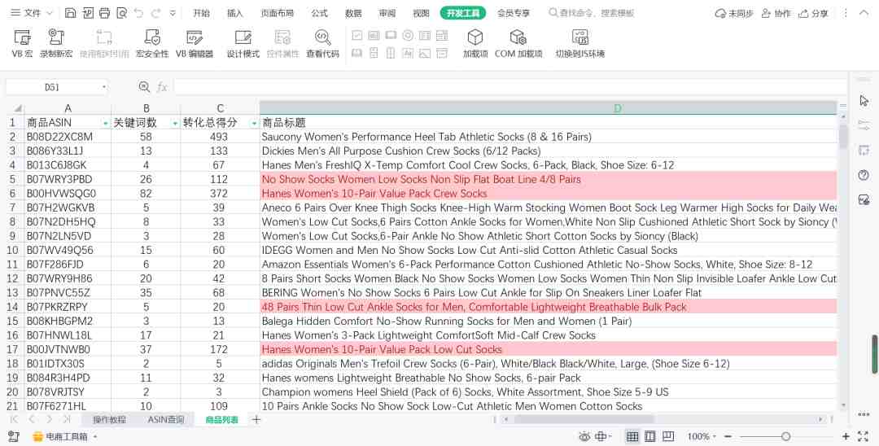The image size is (879, 446).
Task: Click the fx insert function icon
Action: 162,87
